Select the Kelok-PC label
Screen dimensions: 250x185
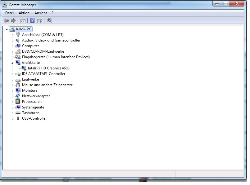[x=24, y=29]
